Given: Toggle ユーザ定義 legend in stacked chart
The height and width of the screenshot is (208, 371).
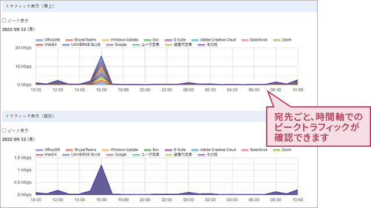Looking at the screenshot, I should coord(146,44).
